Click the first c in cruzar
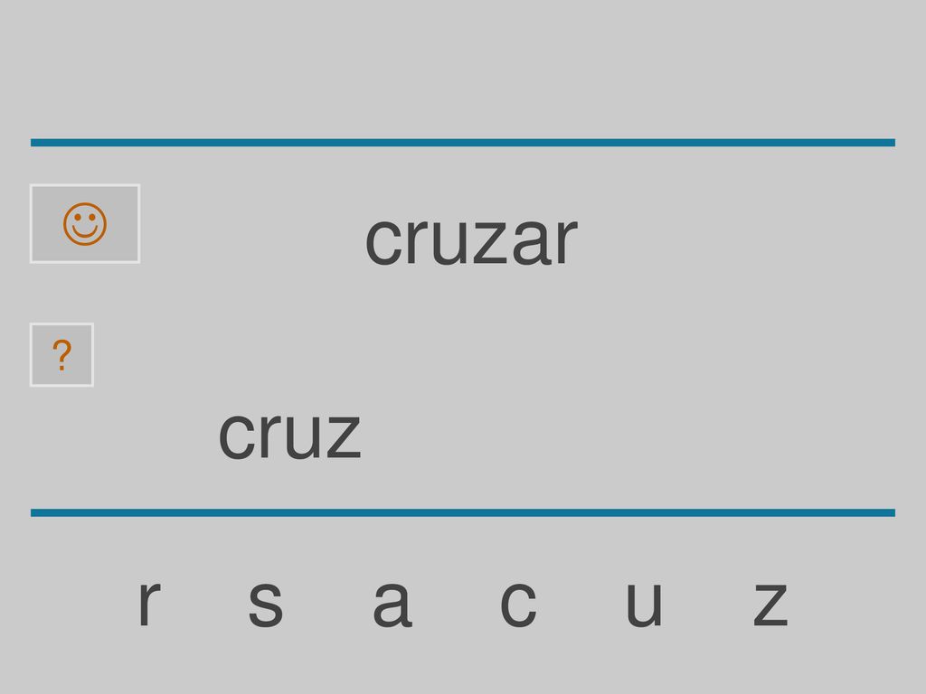The height and width of the screenshot is (694, 926). [383, 240]
